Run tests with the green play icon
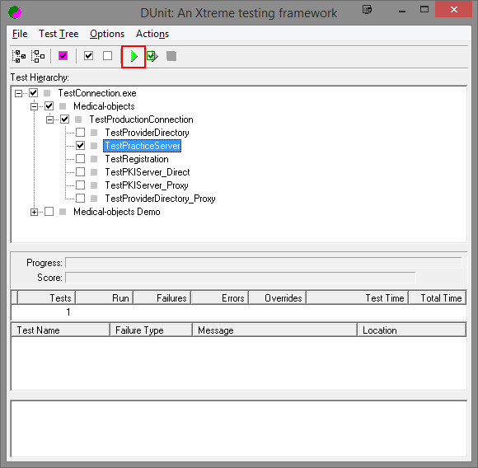The width and height of the screenshot is (478, 468). 134,56
